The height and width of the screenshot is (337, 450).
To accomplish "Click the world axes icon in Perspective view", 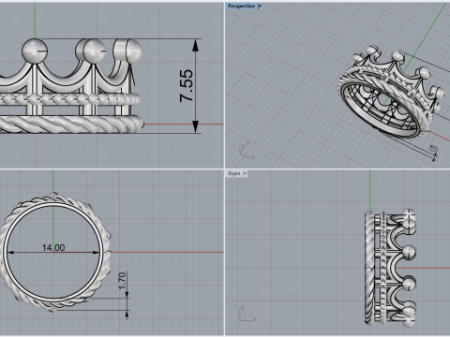I will [x=247, y=150].
